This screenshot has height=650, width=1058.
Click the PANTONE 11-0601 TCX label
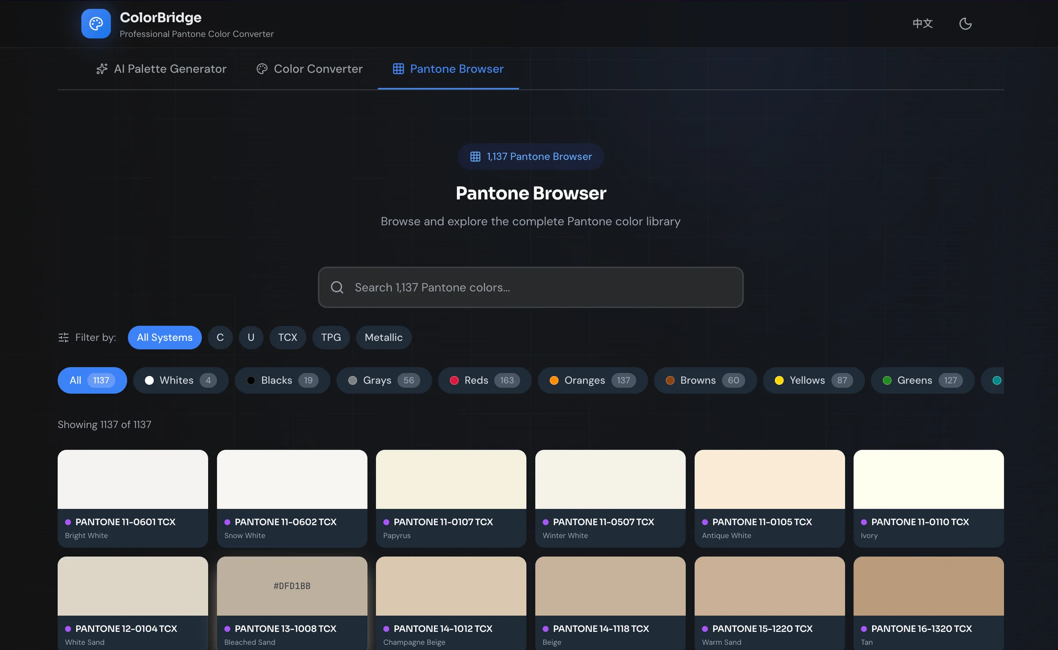tap(125, 522)
